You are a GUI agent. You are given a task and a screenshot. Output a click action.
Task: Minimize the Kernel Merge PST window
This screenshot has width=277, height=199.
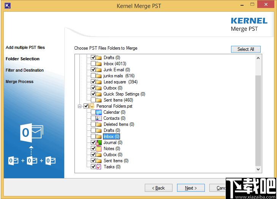pyautogui.click(x=242, y=5)
